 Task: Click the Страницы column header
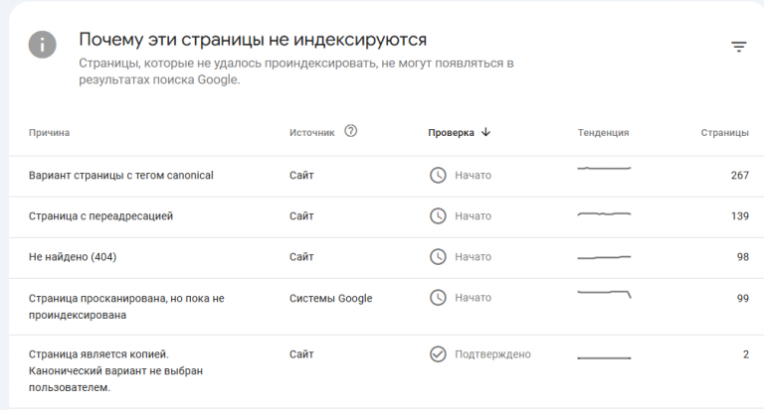pyautogui.click(x=724, y=132)
